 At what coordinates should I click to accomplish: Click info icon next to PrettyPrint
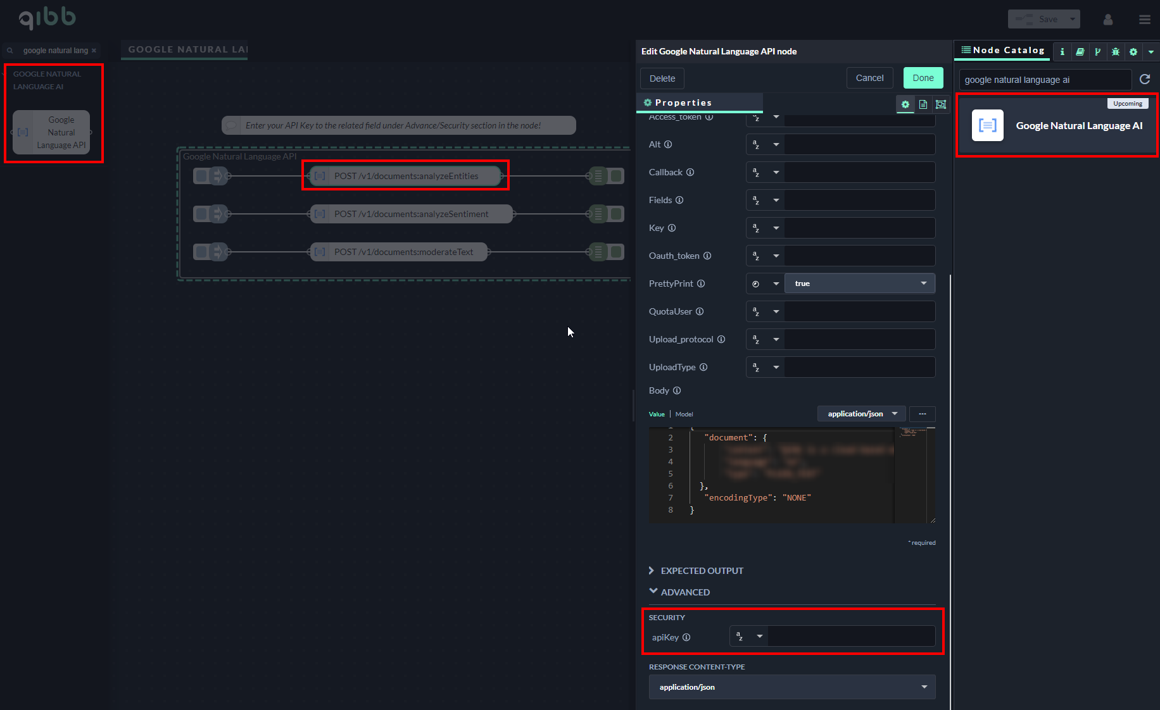[x=701, y=283]
